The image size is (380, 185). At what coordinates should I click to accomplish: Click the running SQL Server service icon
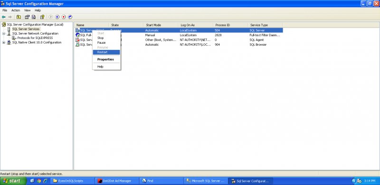coord(77,30)
